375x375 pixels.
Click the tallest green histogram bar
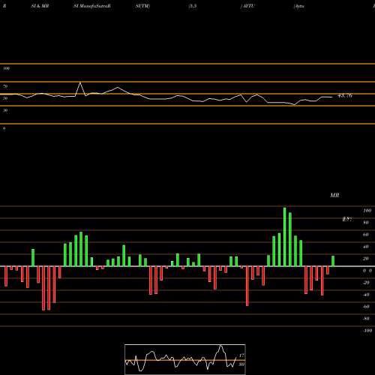pos(285,237)
